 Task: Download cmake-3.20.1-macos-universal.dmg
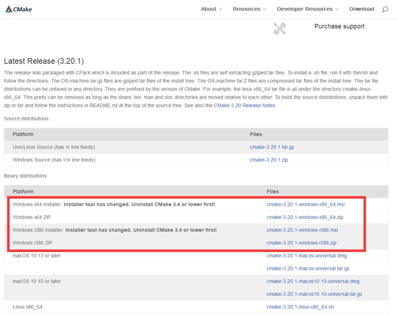coord(306,256)
